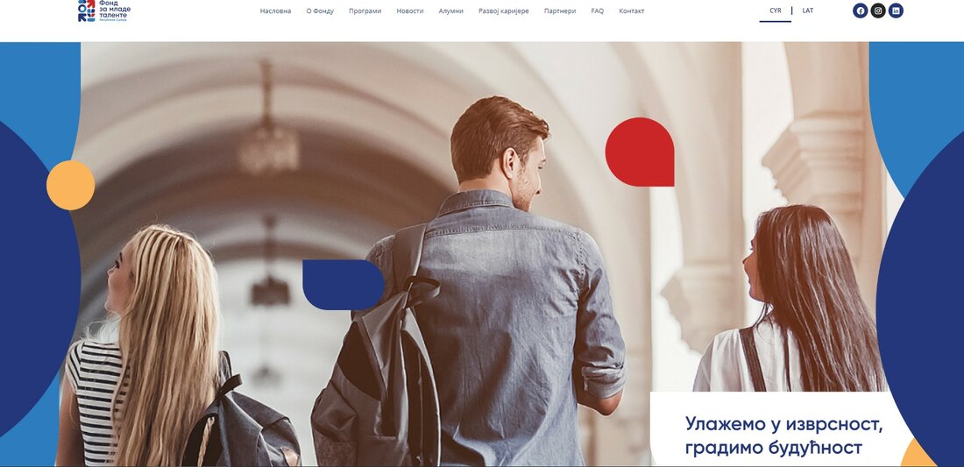Open the Facebook page icon
This screenshot has width=964, height=467.
point(860,11)
